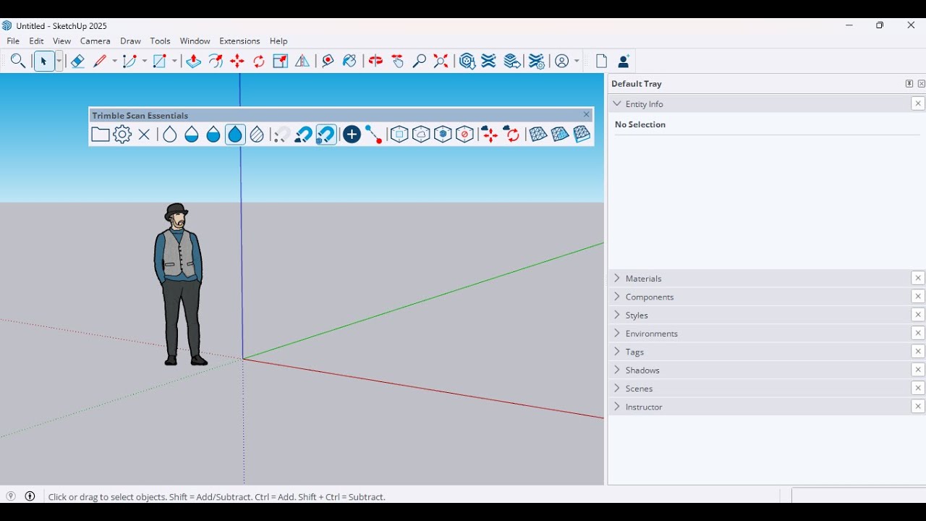Activate the Pan hand tool

point(397,62)
